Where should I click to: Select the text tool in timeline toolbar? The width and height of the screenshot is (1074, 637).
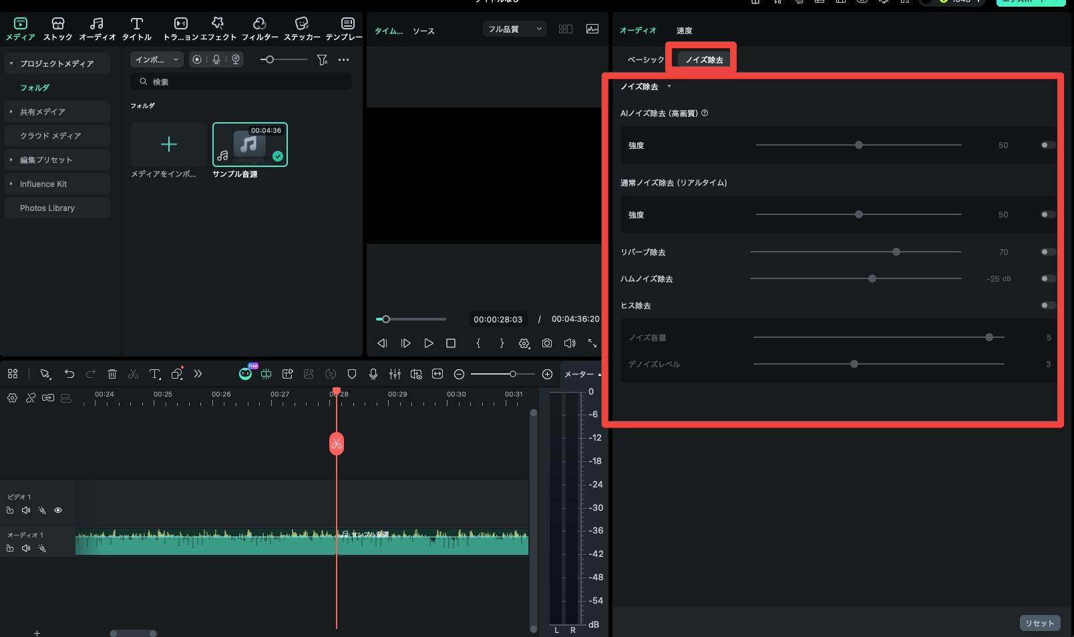click(x=154, y=374)
